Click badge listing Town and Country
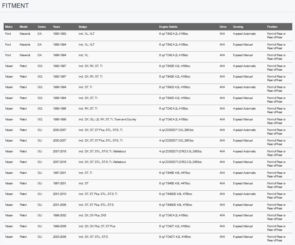Screen dimensions: 295x245 [x=107, y=119]
